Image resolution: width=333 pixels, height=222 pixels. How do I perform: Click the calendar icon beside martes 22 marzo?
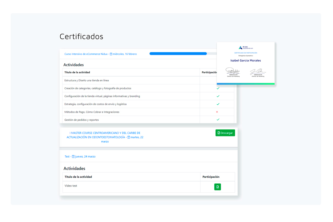click(x=129, y=137)
